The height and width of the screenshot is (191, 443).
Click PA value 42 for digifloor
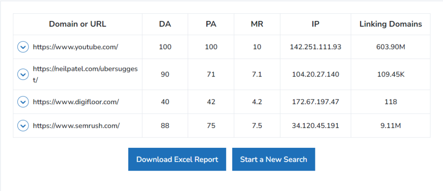[x=211, y=102]
